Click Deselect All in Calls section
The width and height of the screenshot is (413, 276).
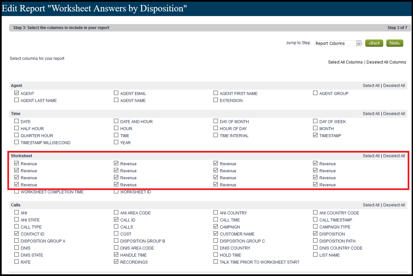pos(394,205)
